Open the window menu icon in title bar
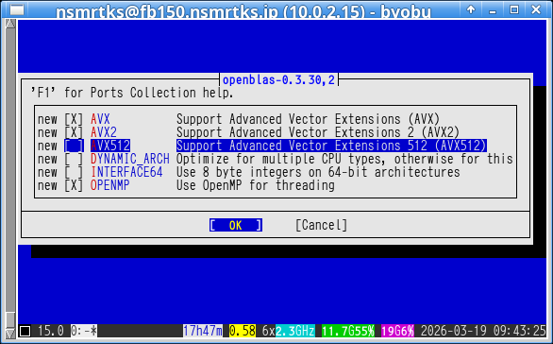 (17, 9)
